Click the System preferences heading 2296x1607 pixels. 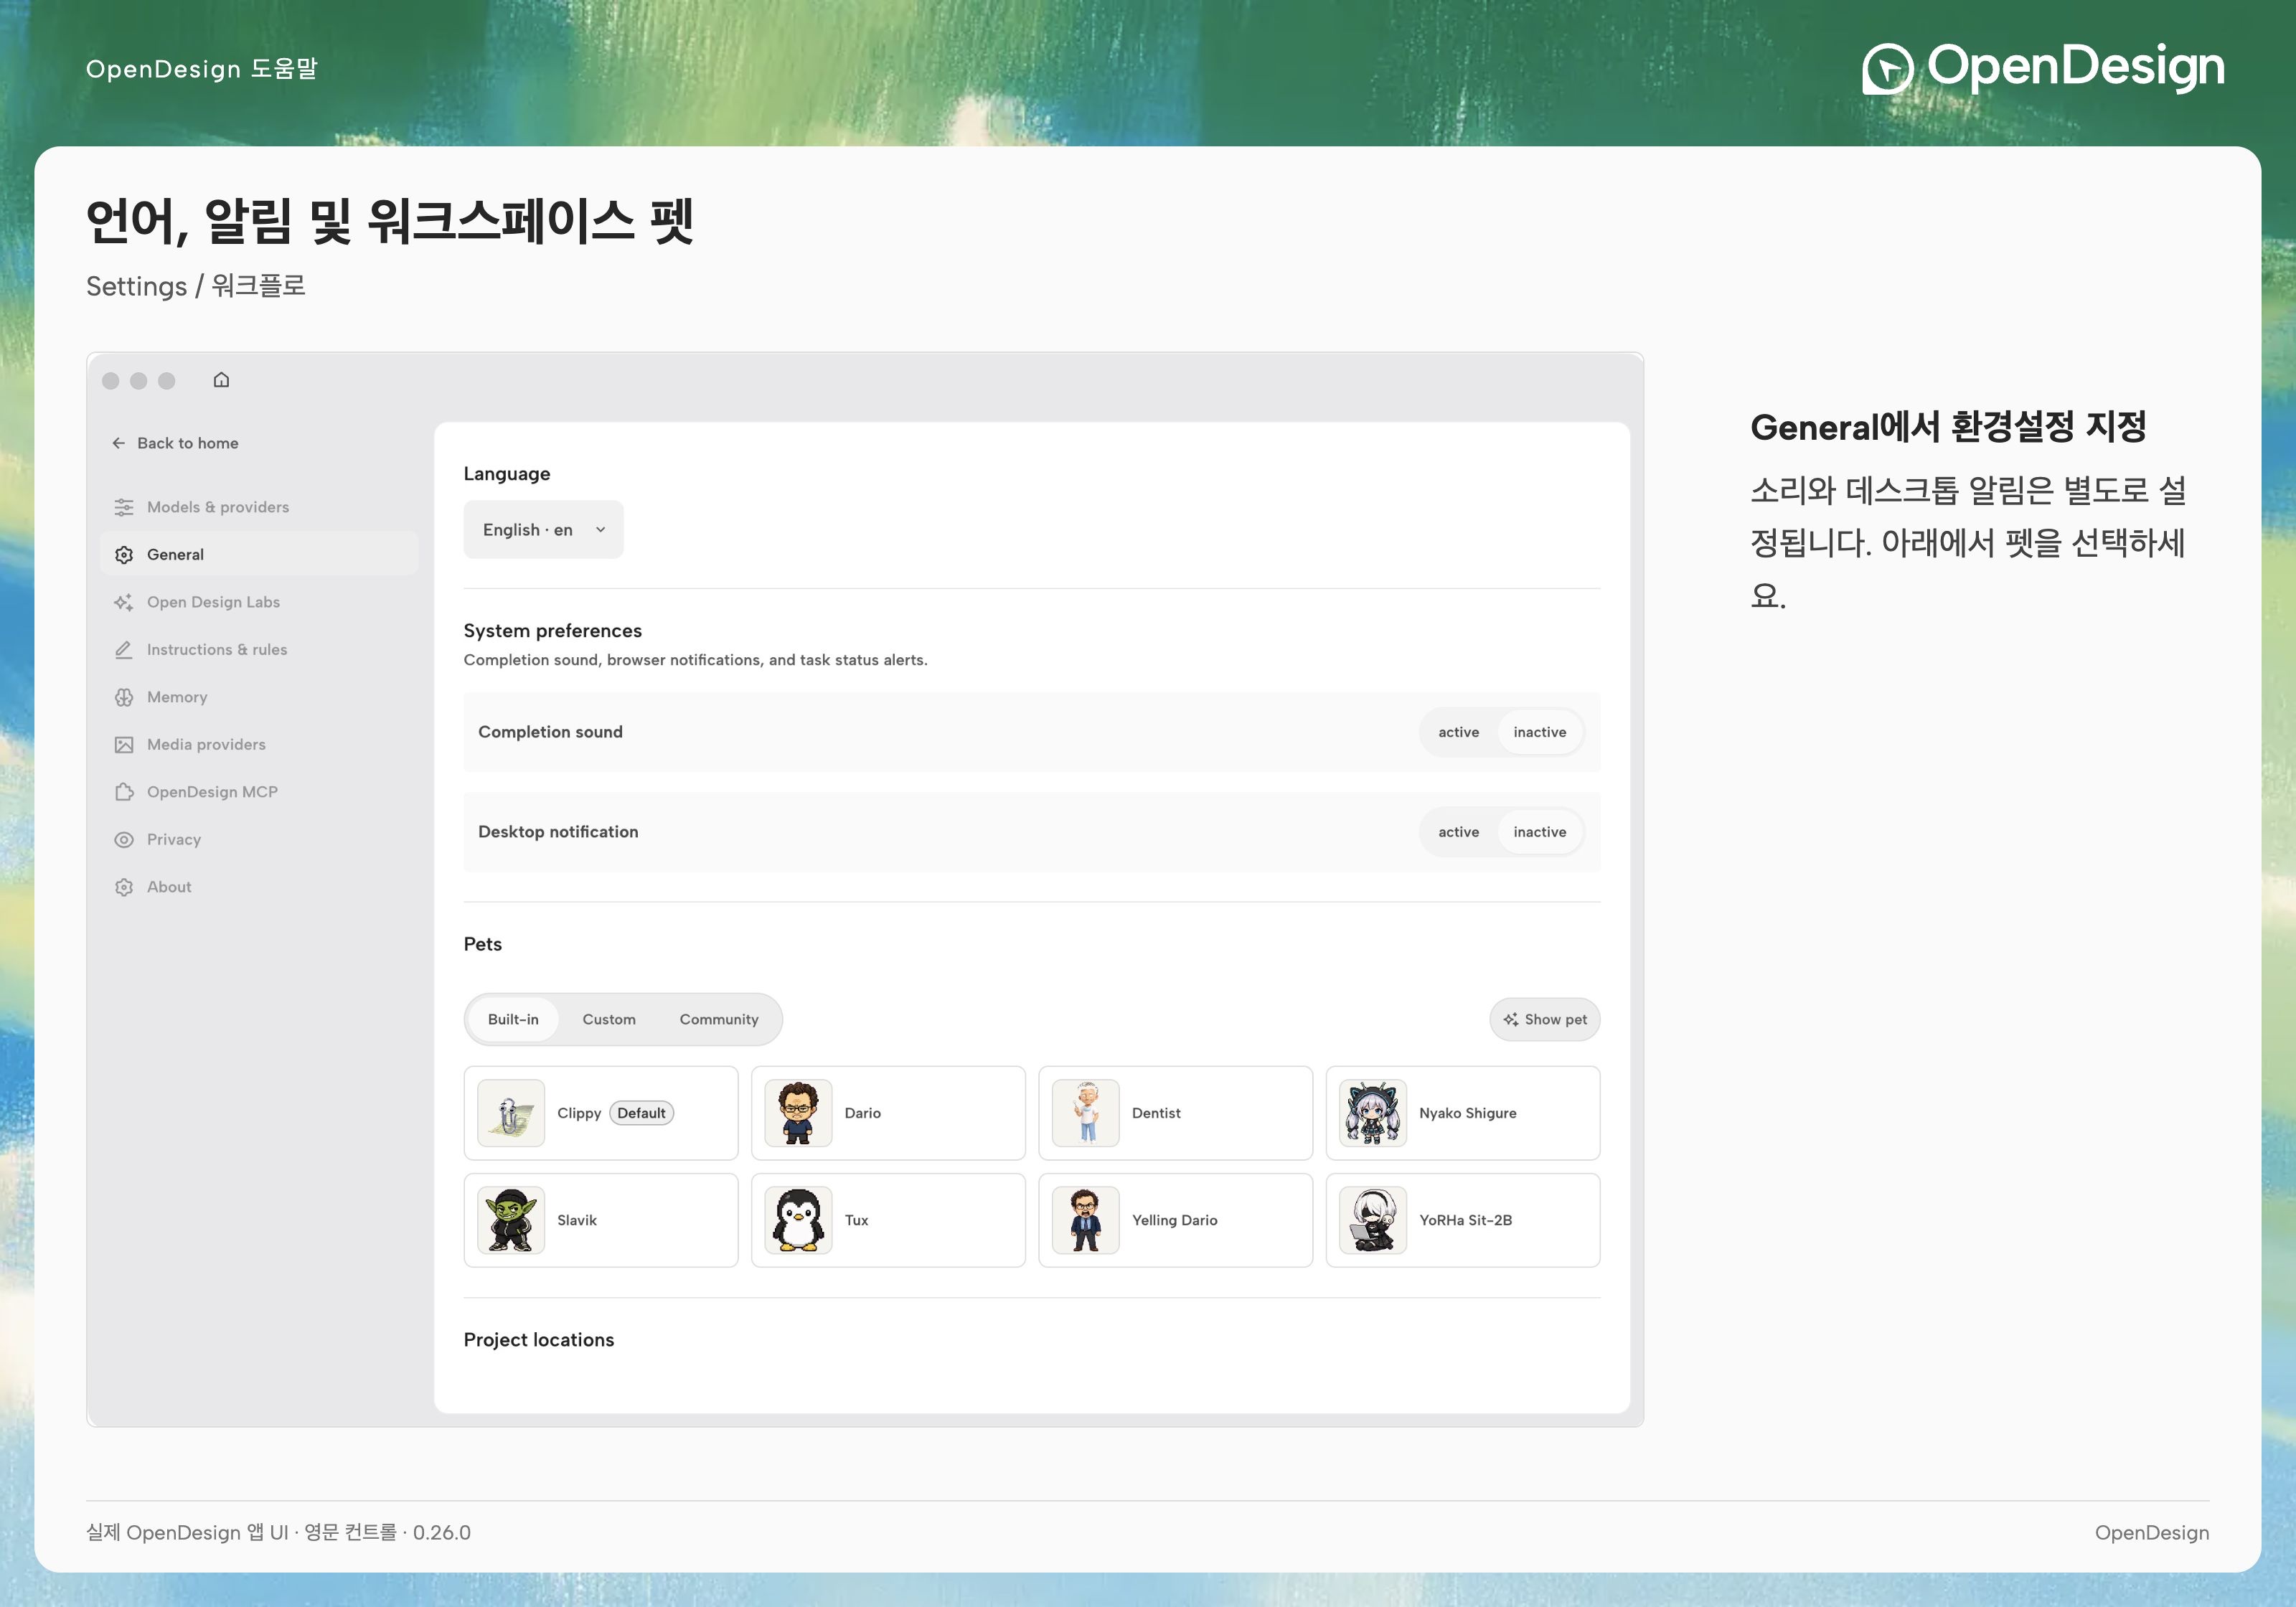pyautogui.click(x=553, y=631)
